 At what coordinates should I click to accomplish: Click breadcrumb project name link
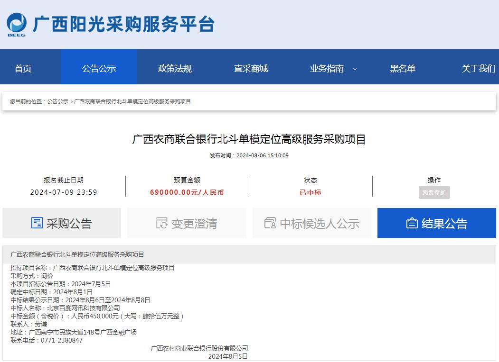pyautogui.click(x=132, y=101)
